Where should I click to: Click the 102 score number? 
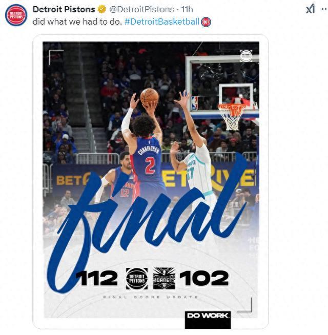click(204, 278)
